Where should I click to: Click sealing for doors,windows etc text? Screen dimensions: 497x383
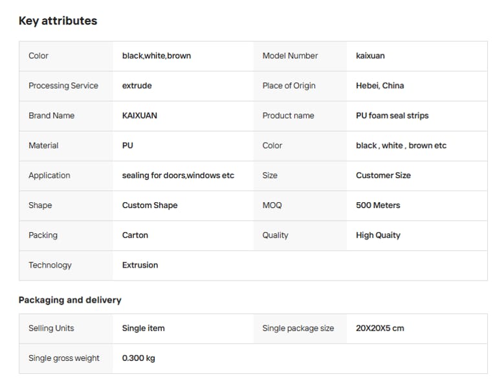(178, 175)
